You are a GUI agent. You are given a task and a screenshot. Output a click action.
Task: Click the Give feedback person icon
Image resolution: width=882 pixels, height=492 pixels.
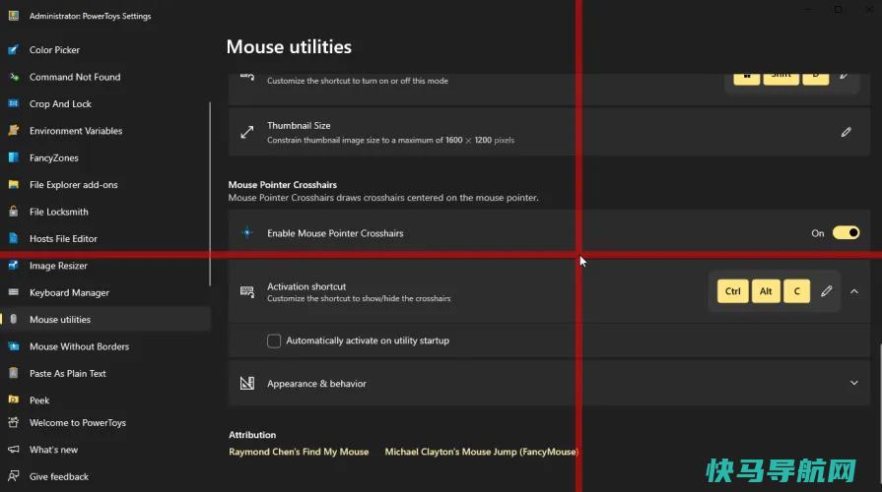(x=14, y=476)
